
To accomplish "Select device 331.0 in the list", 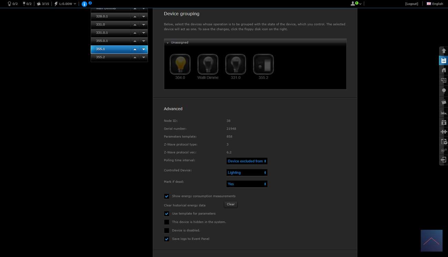I will (x=110, y=24).
